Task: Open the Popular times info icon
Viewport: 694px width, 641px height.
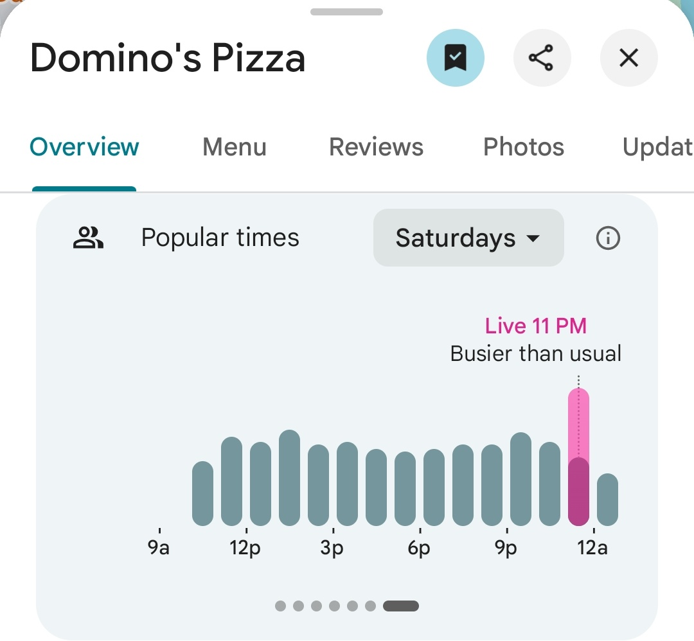Action: pos(608,238)
